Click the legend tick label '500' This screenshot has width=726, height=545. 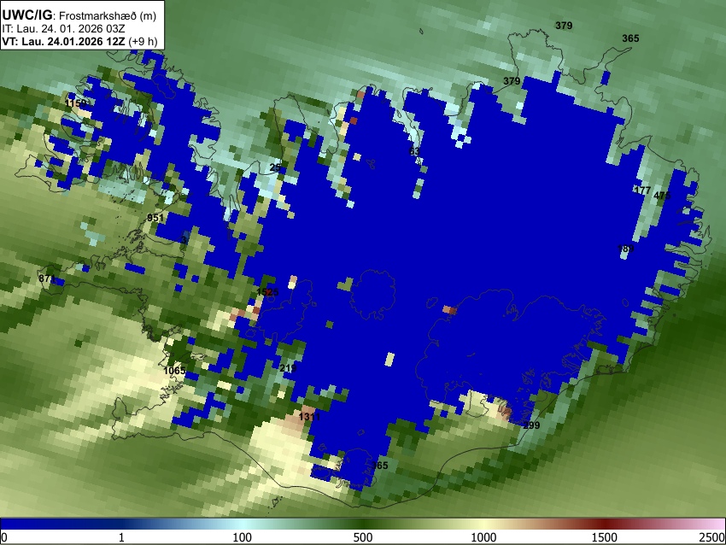coord(362,537)
